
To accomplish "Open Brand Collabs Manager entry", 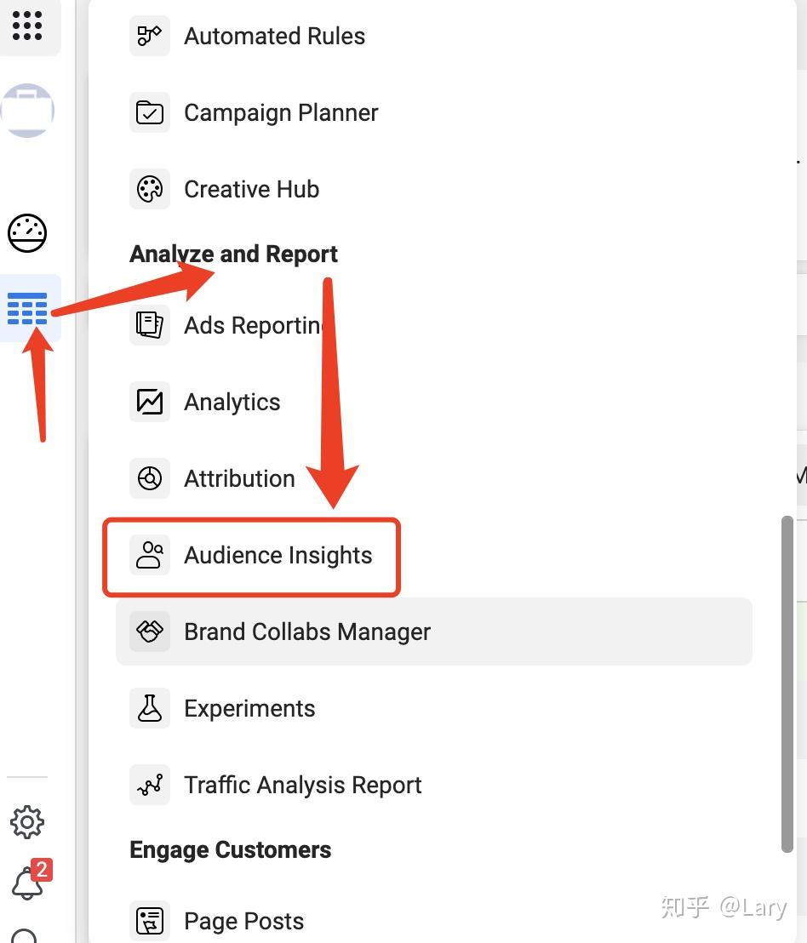I will pos(433,632).
